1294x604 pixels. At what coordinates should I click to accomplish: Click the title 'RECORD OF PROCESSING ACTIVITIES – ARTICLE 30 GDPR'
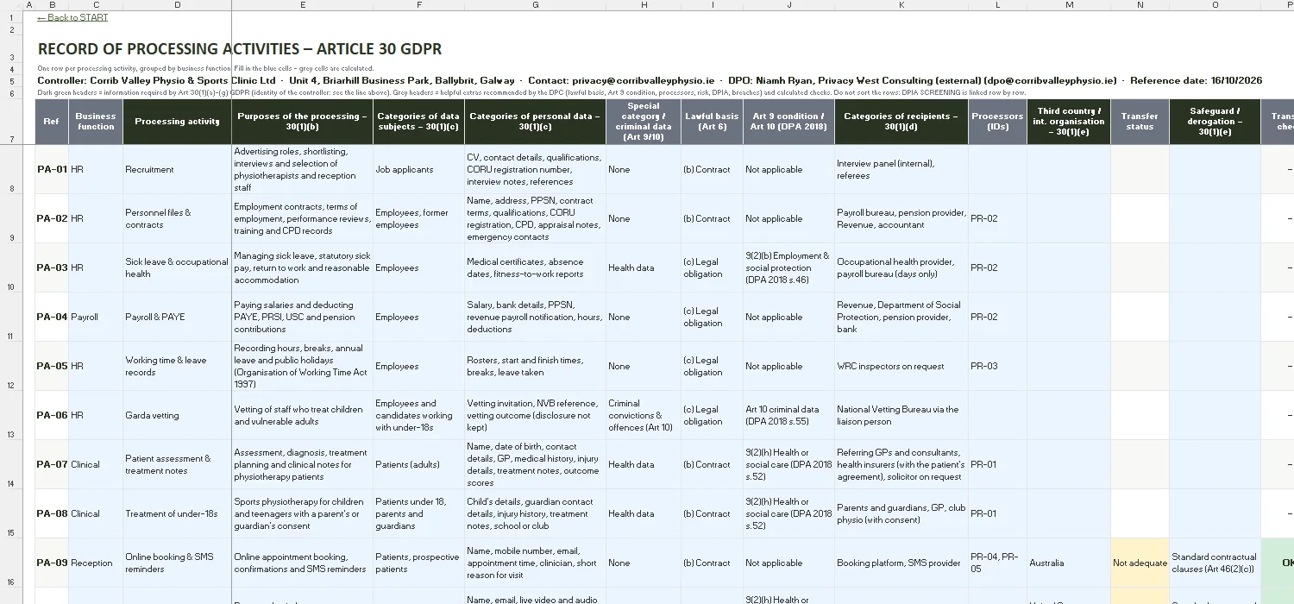240,49
